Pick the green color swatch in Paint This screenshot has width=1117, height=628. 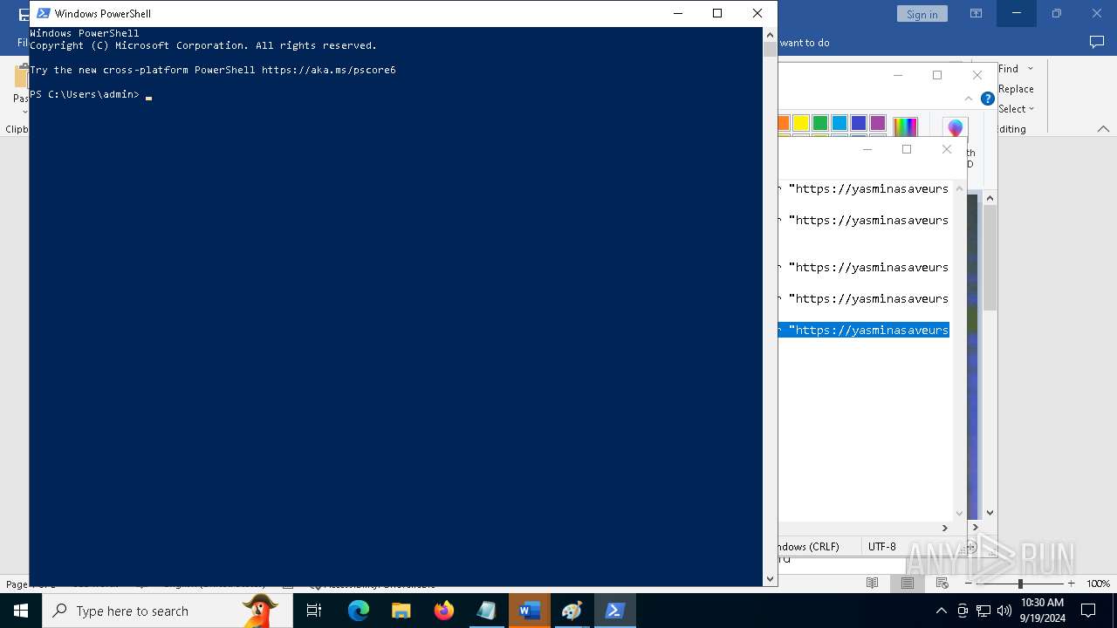pos(820,123)
